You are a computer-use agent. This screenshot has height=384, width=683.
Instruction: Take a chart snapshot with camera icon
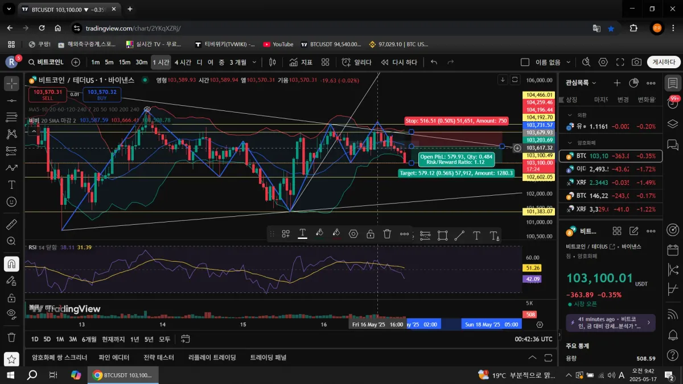636,62
